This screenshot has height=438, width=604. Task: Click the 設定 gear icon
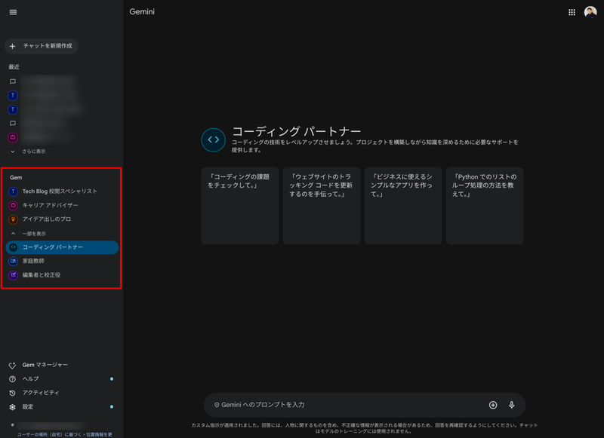[12, 407]
